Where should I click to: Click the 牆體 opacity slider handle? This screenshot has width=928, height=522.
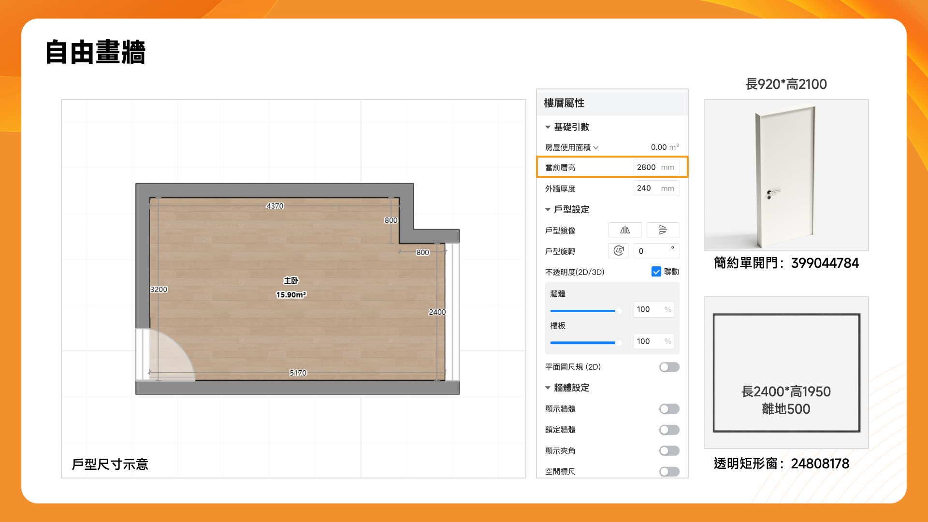618,311
